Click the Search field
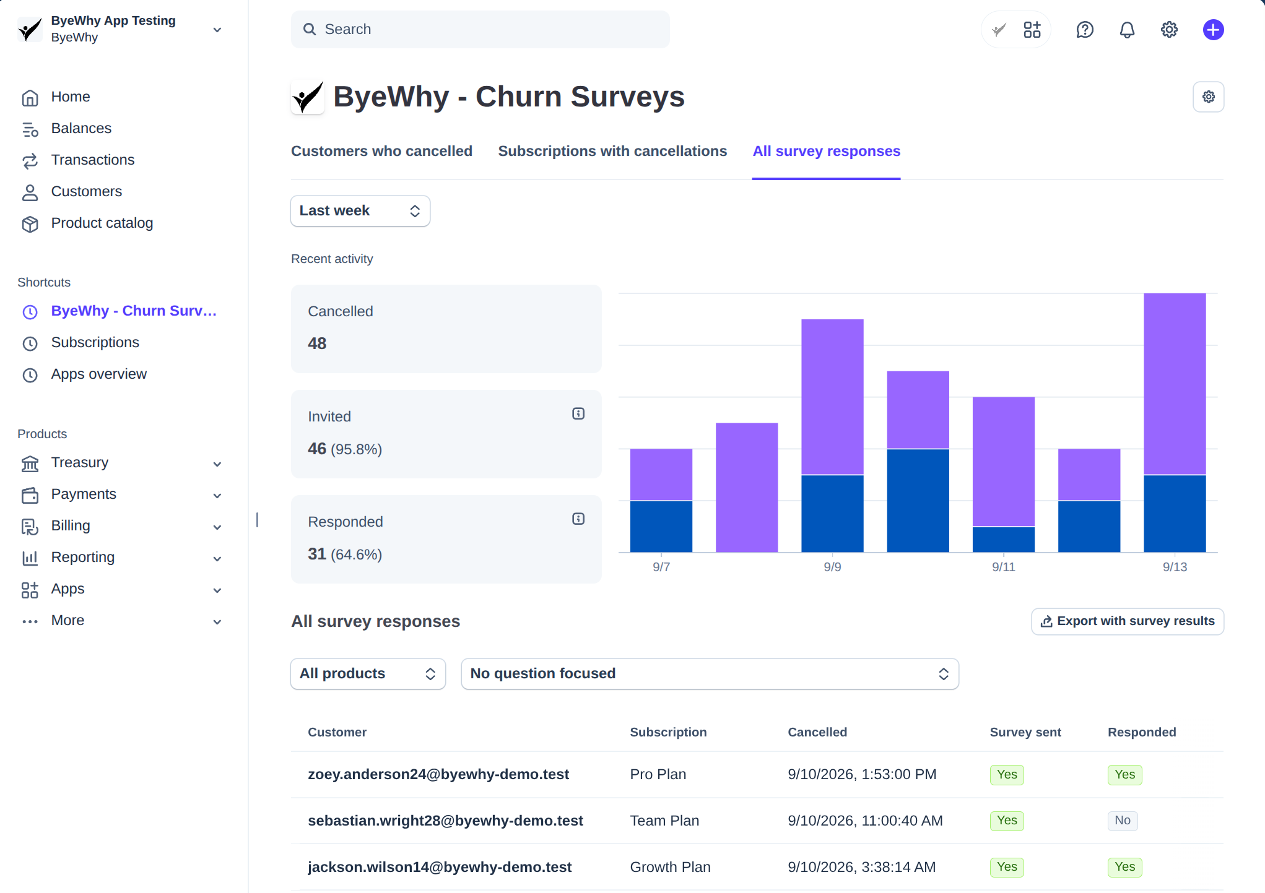The height and width of the screenshot is (893, 1265). point(480,29)
